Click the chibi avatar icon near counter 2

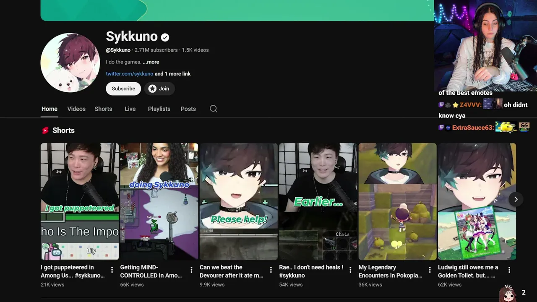(x=508, y=293)
